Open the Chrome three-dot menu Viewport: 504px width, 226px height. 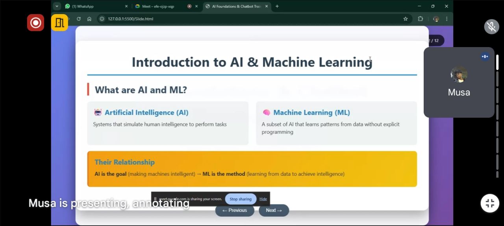(x=447, y=19)
